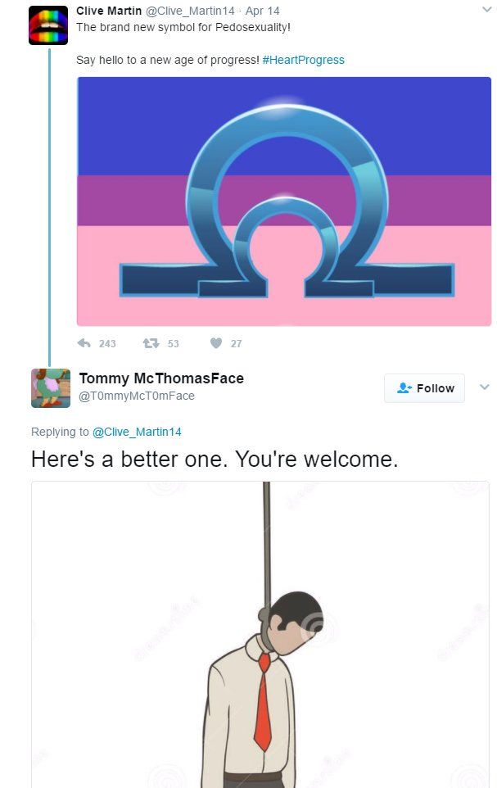Click the Tommy McThomasFace display name

tap(161, 378)
